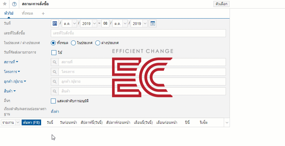This screenshot has width=285, height=146.
Task: Enable the ใช้ delivery date checkbox
Action: coord(54,53)
